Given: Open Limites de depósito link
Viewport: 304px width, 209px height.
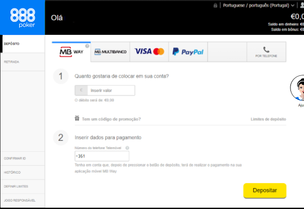Looking at the screenshot, I should (268, 119).
